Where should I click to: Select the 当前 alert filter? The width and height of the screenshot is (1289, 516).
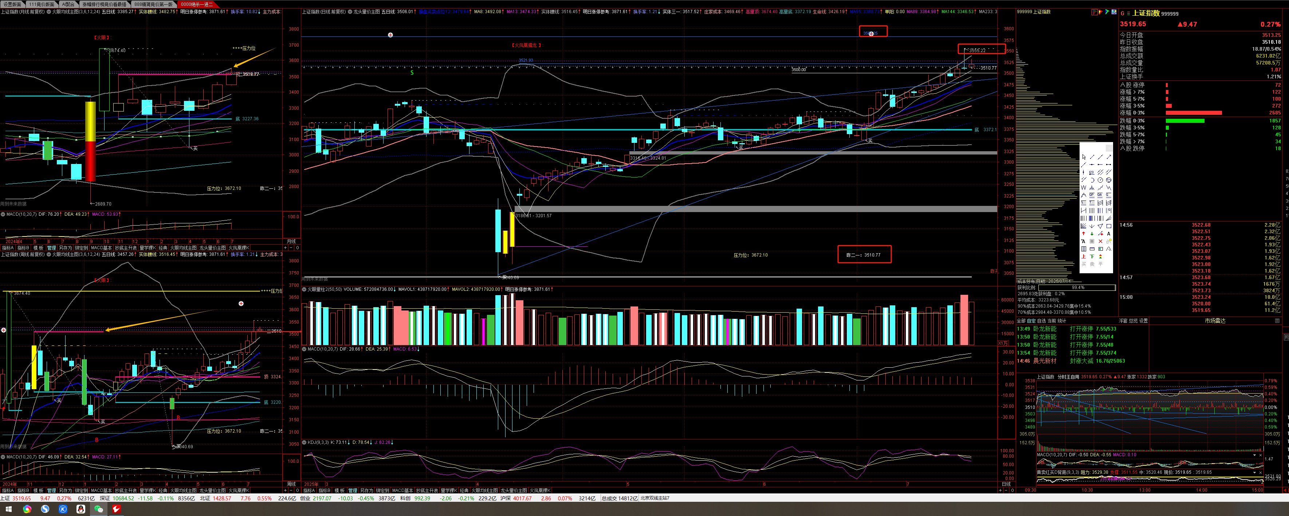[1052, 321]
